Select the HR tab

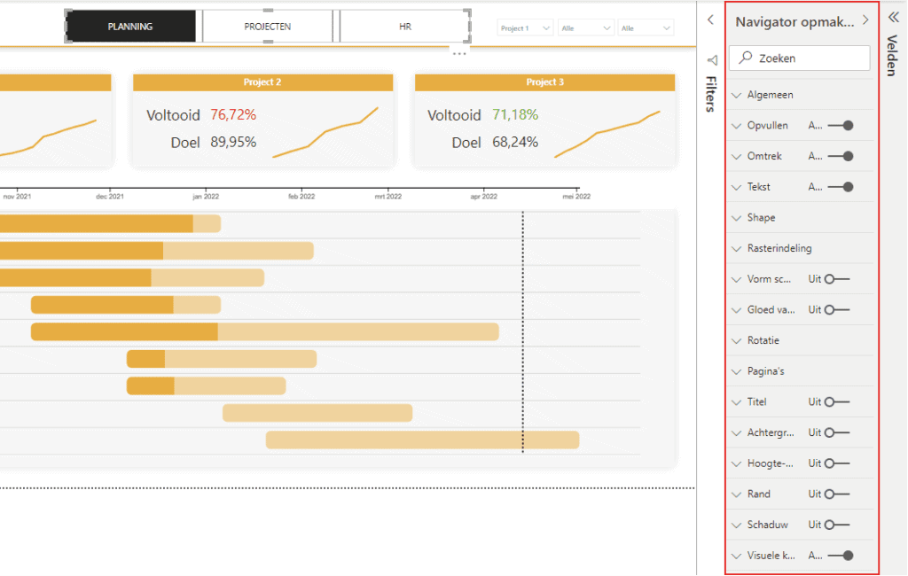pos(404,27)
